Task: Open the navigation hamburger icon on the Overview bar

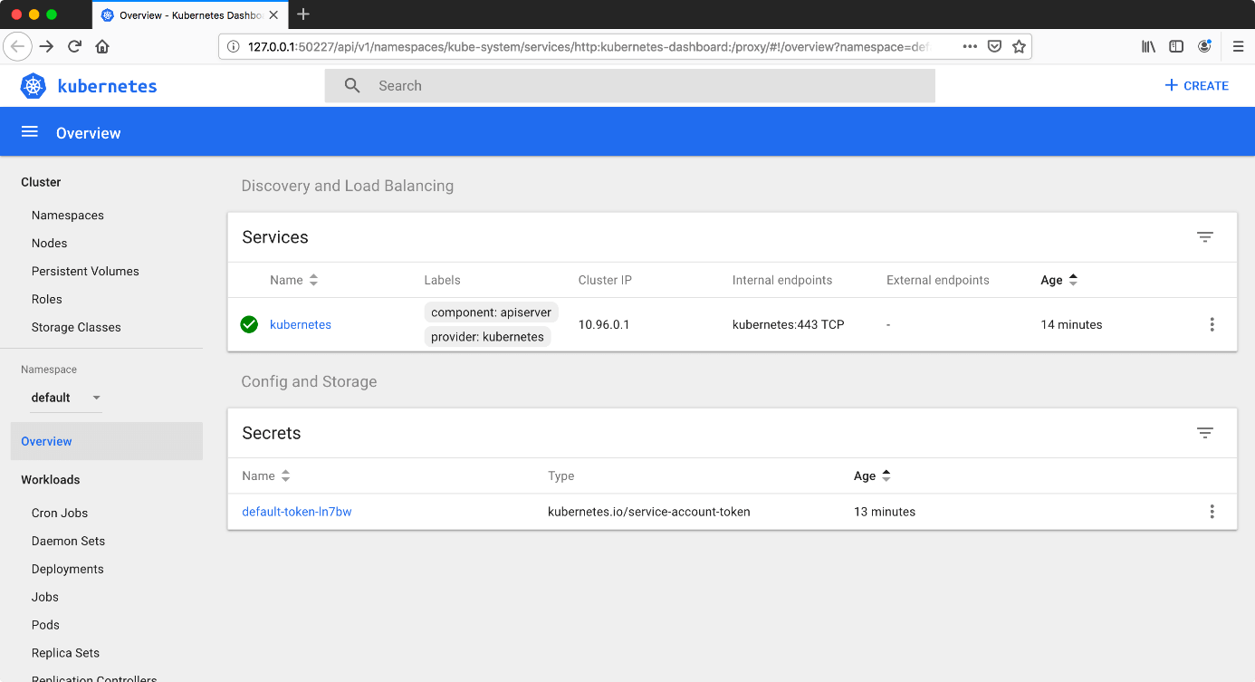Action: coord(30,131)
